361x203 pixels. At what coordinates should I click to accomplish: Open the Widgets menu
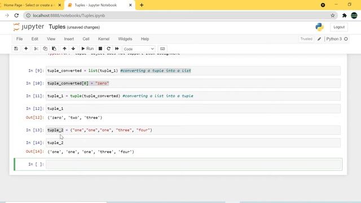click(125, 39)
